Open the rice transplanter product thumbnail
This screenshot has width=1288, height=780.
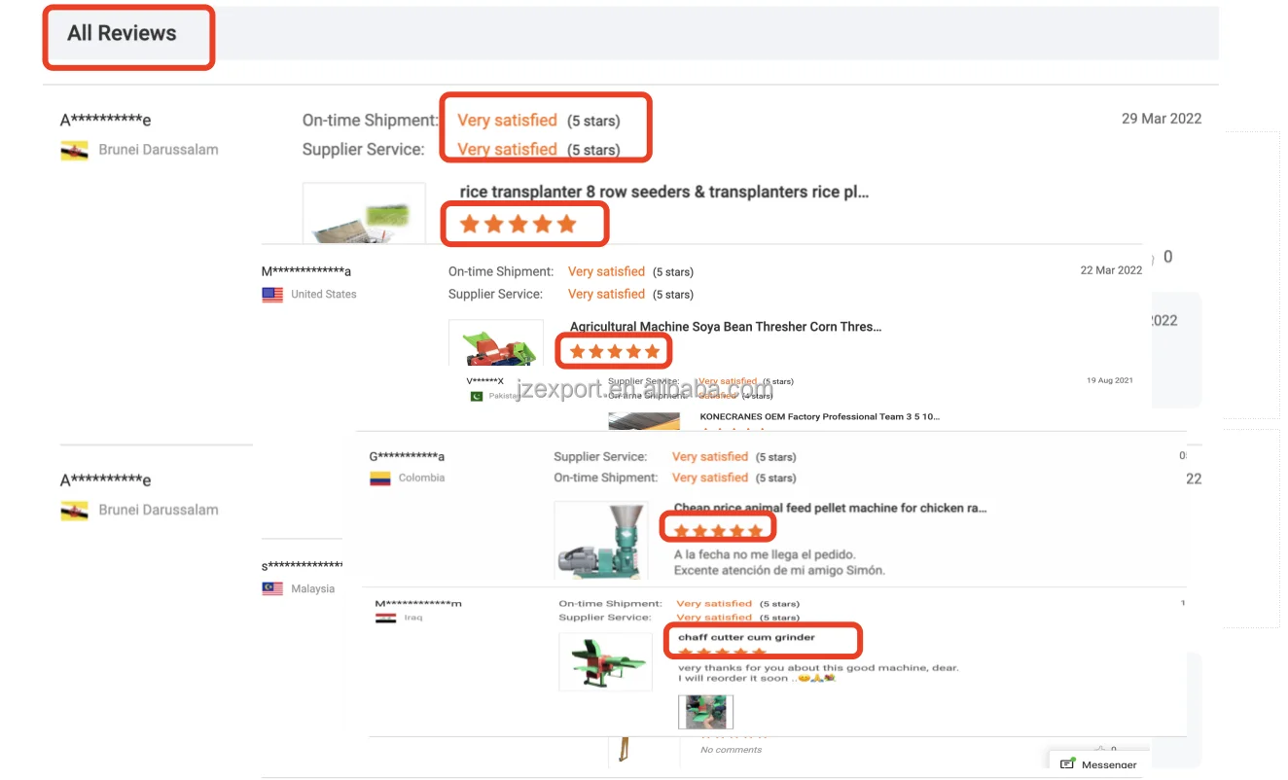[x=364, y=214]
